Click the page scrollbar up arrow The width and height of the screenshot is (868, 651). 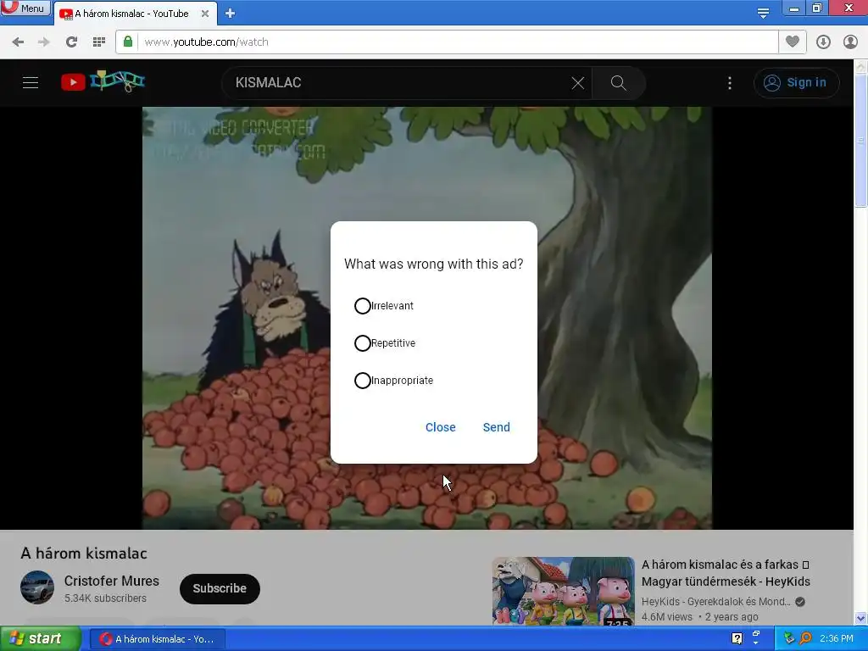click(x=861, y=66)
